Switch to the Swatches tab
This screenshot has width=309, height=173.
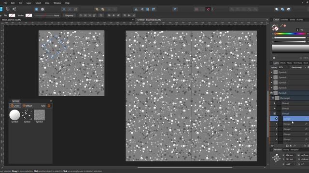(284, 20)
